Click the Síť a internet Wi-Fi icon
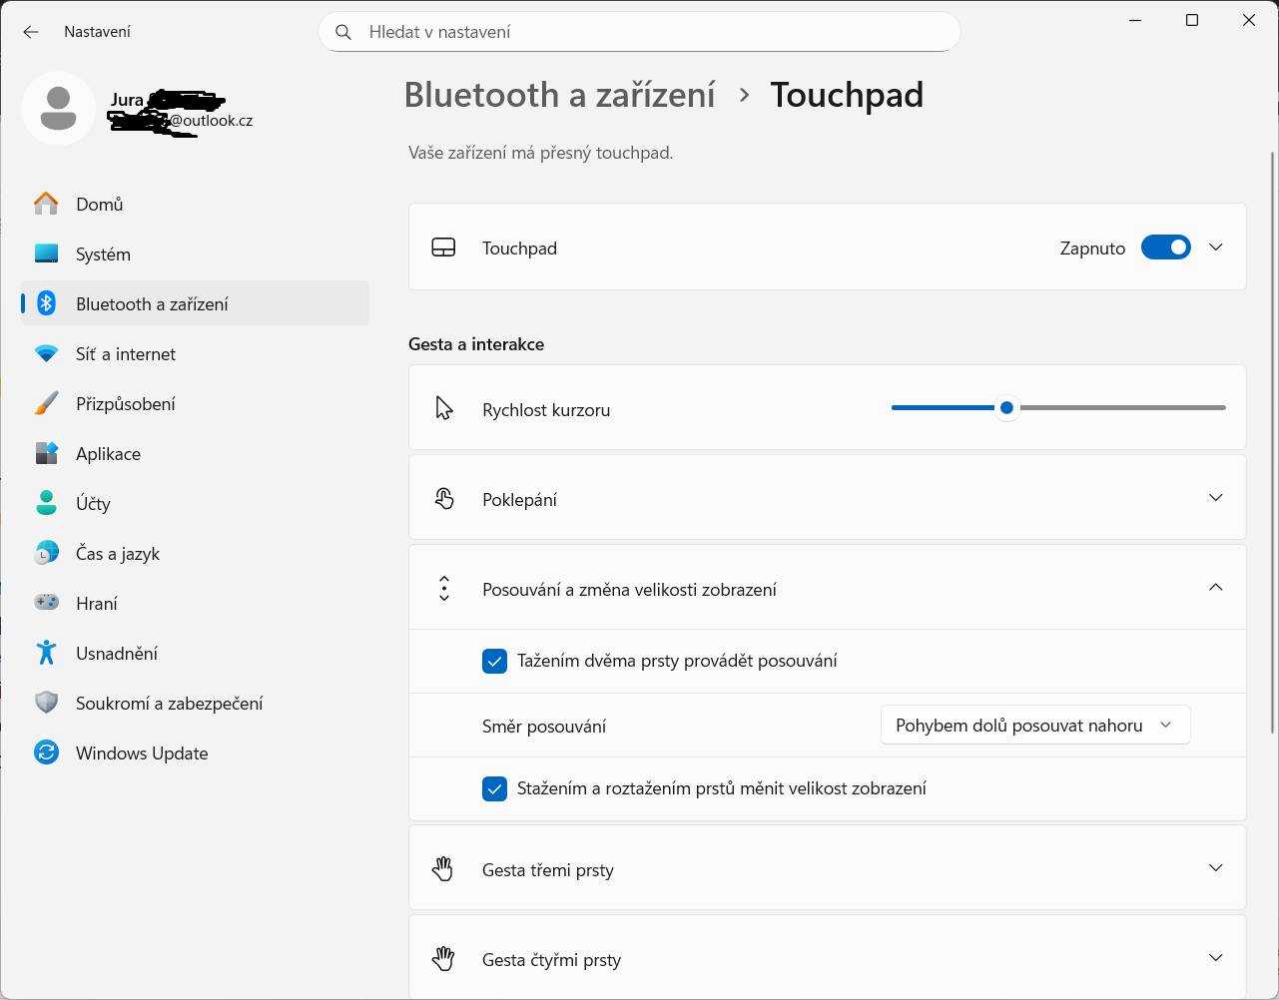 pyautogui.click(x=46, y=353)
